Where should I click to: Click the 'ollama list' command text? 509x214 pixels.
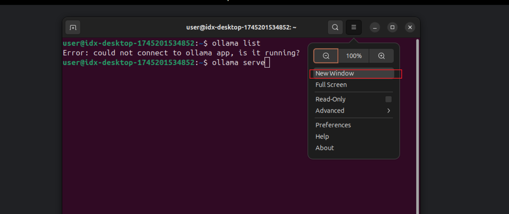236,43
